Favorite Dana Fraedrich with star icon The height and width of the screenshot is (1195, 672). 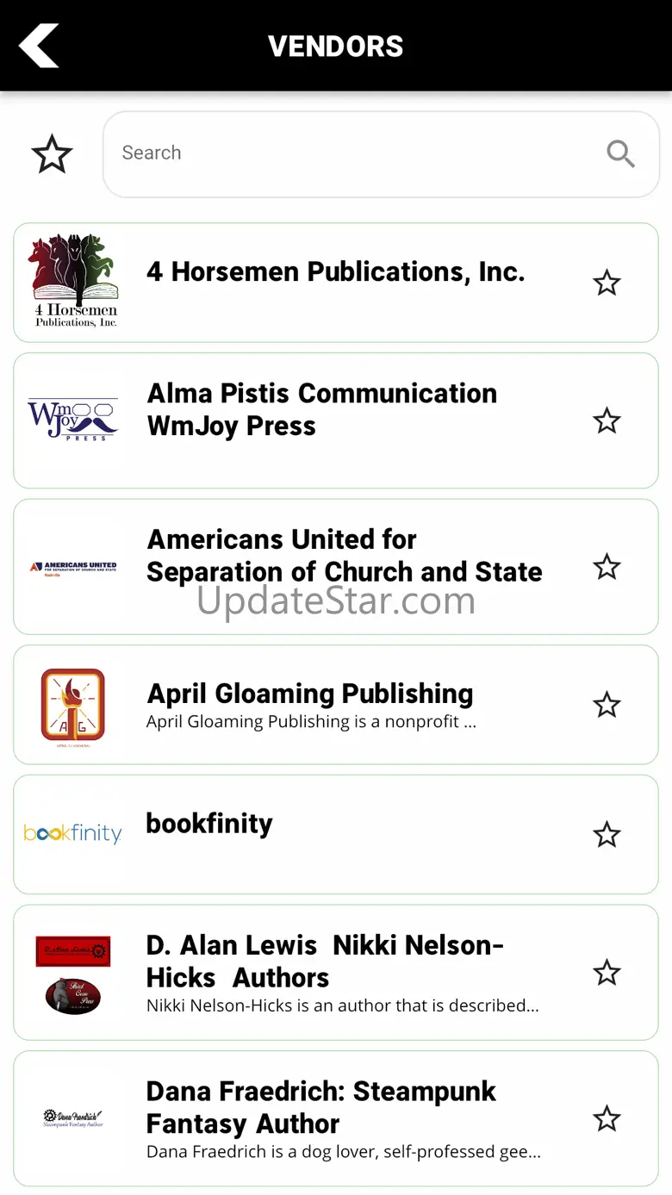(x=607, y=1118)
